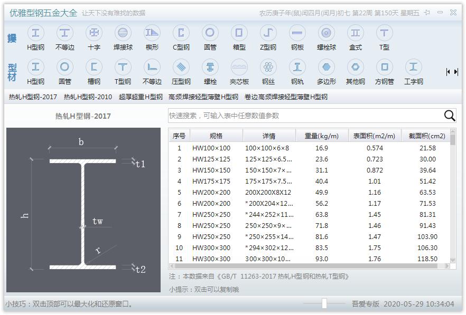This screenshot has height=315, width=466.
Task: Click the 详情 column header
Action: [x=269, y=136]
